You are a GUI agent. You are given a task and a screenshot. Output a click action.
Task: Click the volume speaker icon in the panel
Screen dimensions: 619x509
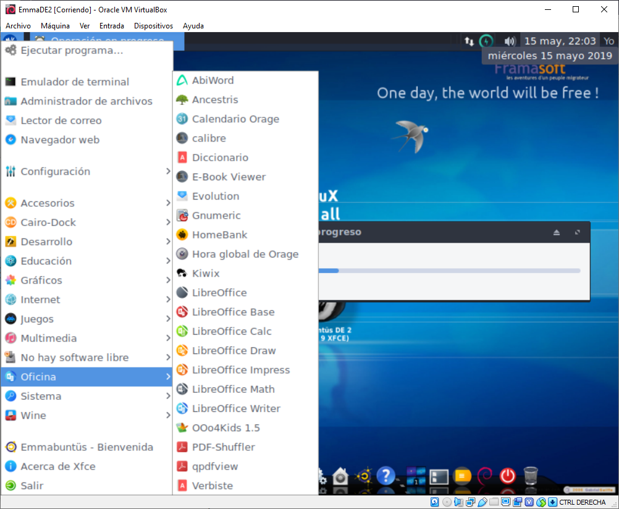(x=509, y=41)
